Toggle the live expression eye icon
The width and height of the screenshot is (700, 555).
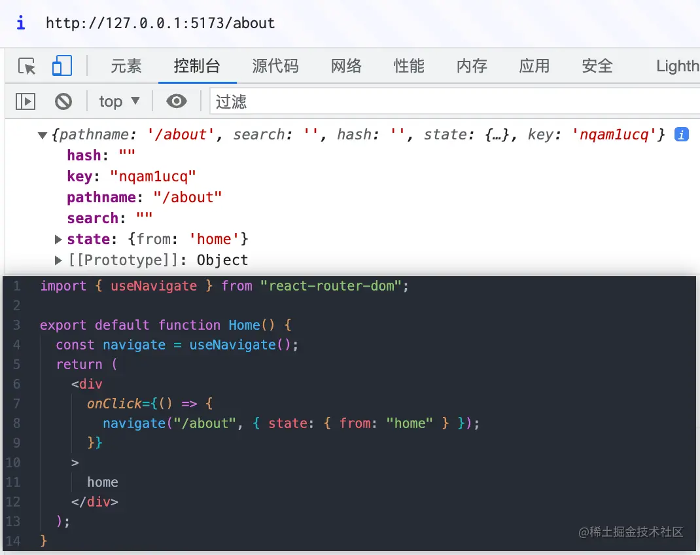click(177, 101)
